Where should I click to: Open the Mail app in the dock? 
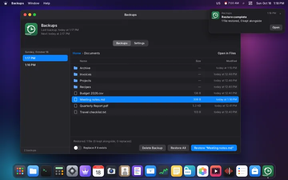pos(150,171)
